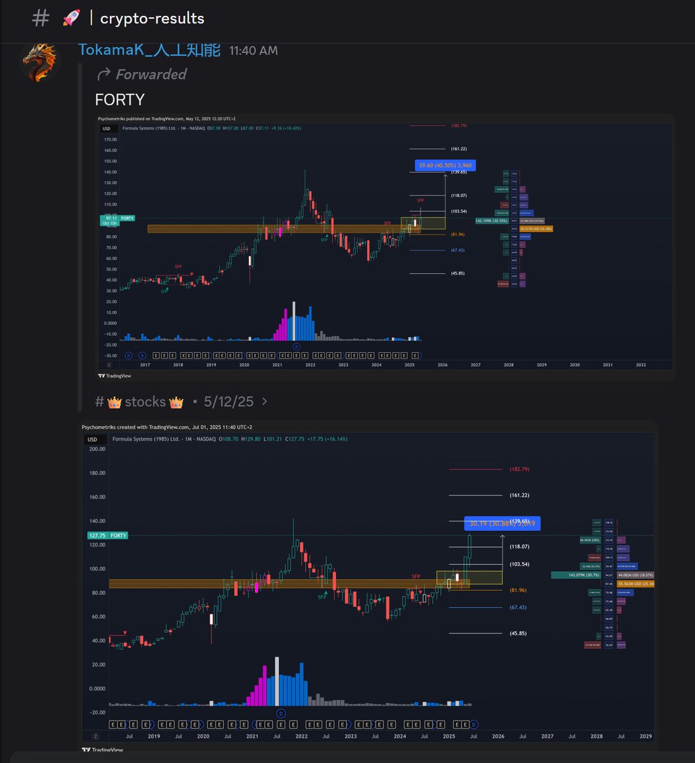This screenshot has height=763, width=695.
Task: Click the blue 30.19 (30.88%) label
Action: point(503,523)
